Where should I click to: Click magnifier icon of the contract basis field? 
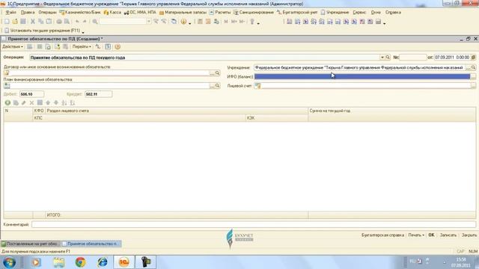(x=217, y=73)
